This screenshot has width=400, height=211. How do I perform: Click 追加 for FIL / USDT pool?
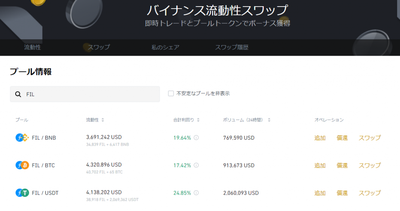pyautogui.click(x=320, y=193)
